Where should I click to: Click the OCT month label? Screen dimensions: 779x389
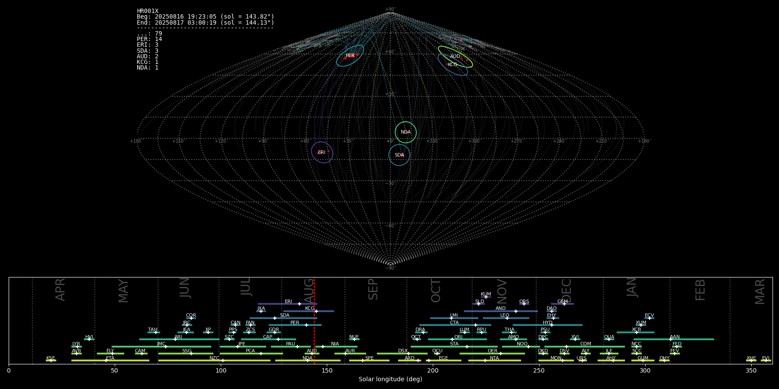436,291
